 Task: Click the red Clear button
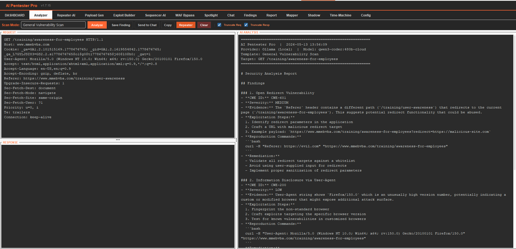click(204, 25)
